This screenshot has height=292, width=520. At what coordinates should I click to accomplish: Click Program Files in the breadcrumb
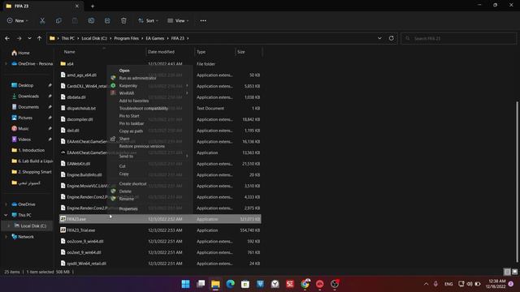[x=127, y=38]
